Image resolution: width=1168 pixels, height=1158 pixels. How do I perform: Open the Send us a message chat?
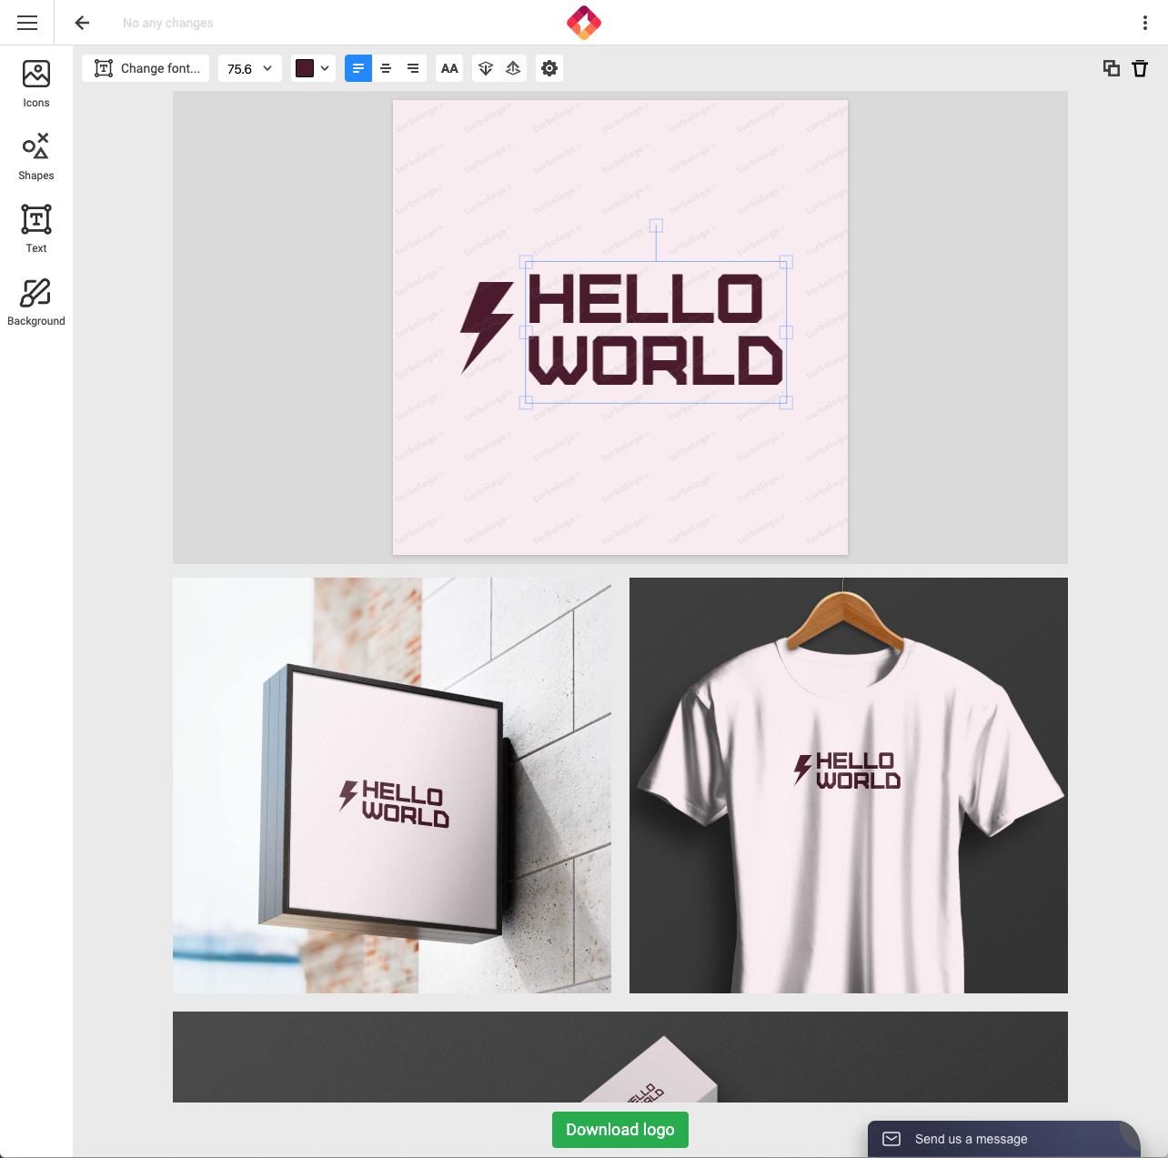tap(1003, 1139)
